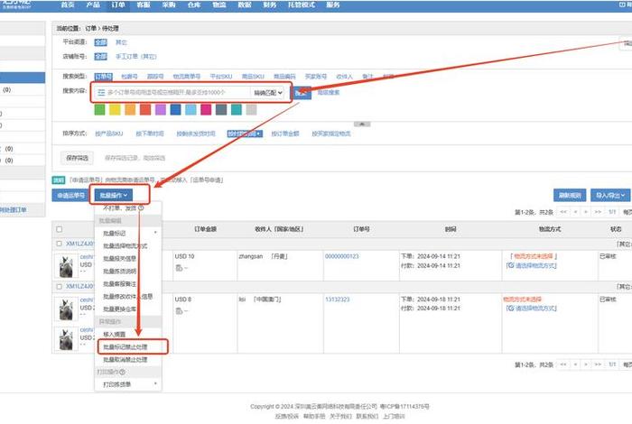Go to next page using the top pagination arrow
Viewport: 632px width, 424px height.
click(x=584, y=212)
